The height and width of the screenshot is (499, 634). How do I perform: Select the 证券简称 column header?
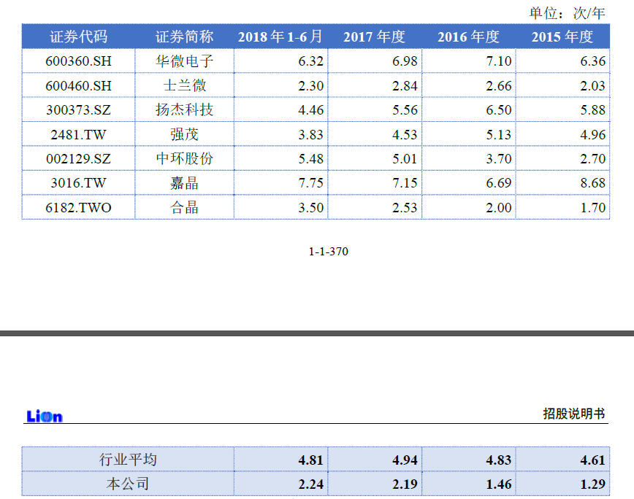click(x=184, y=36)
